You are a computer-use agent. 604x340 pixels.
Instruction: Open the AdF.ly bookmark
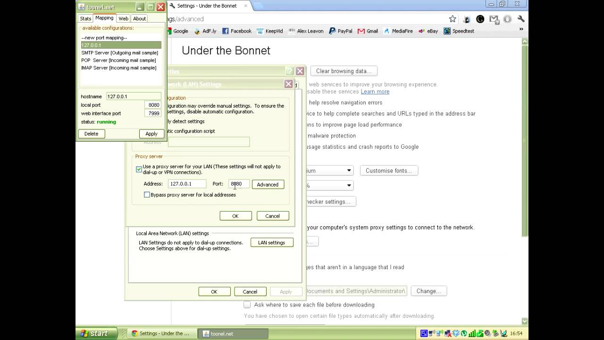(205, 31)
